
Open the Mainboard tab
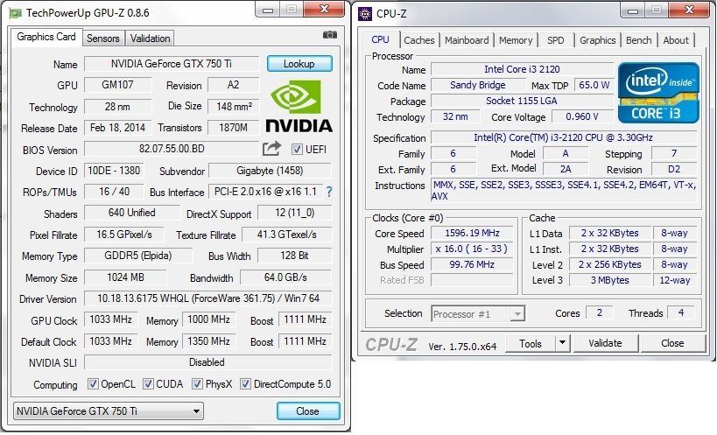click(467, 40)
